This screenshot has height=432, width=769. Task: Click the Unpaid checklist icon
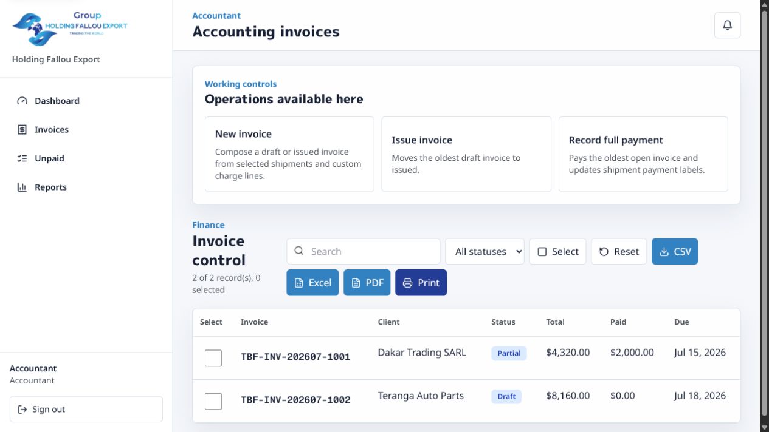(x=22, y=158)
